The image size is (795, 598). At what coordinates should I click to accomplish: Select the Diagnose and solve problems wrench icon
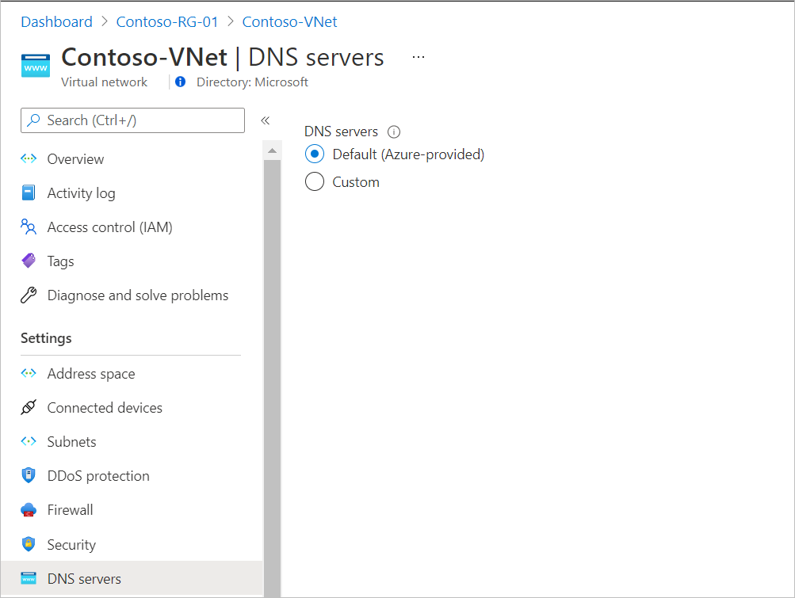click(x=29, y=295)
